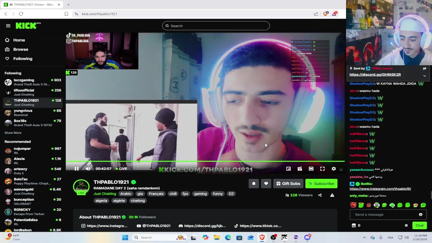Report stream via warning triangle icon
This screenshot has width=432, height=243.
tap(332, 195)
